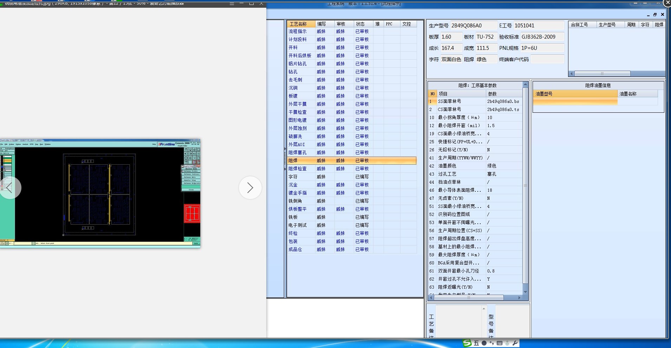The height and width of the screenshot is (348, 671).
Task: Select the 阻焊检查 process row
Action: tap(352, 169)
